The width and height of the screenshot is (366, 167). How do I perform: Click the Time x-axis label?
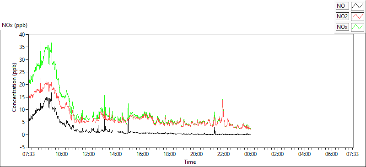190,162
